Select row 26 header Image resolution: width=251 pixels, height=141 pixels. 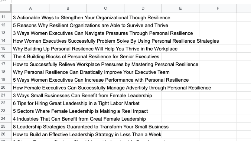click(x=6, y=134)
